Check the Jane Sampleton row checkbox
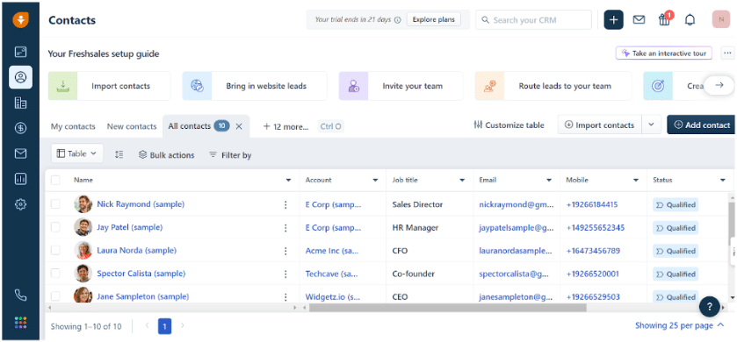Viewport: 737px width, 342px height. coord(55,296)
